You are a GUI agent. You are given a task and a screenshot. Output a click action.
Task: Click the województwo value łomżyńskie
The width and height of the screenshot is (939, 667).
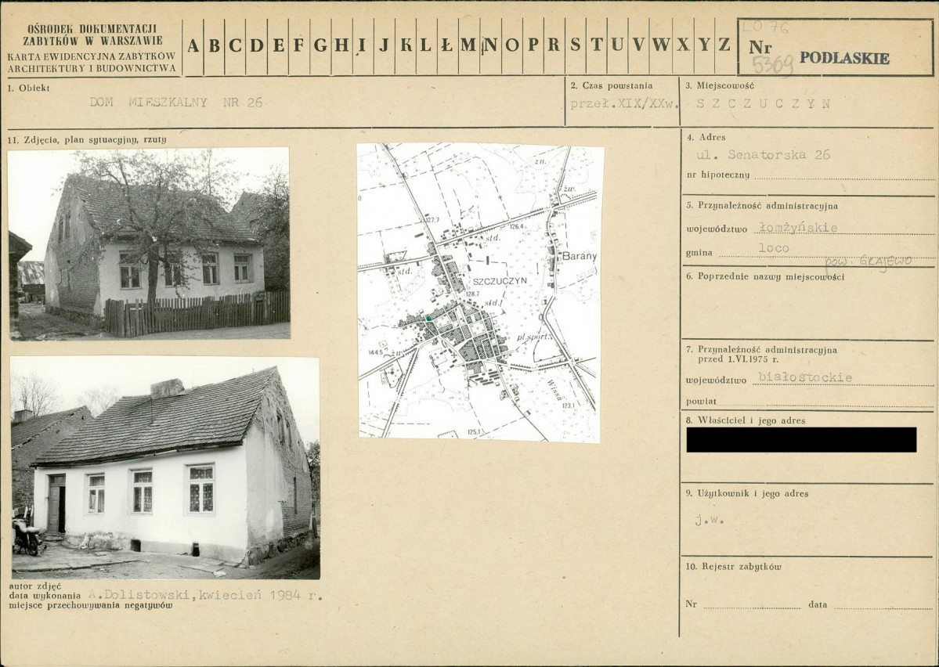798,228
